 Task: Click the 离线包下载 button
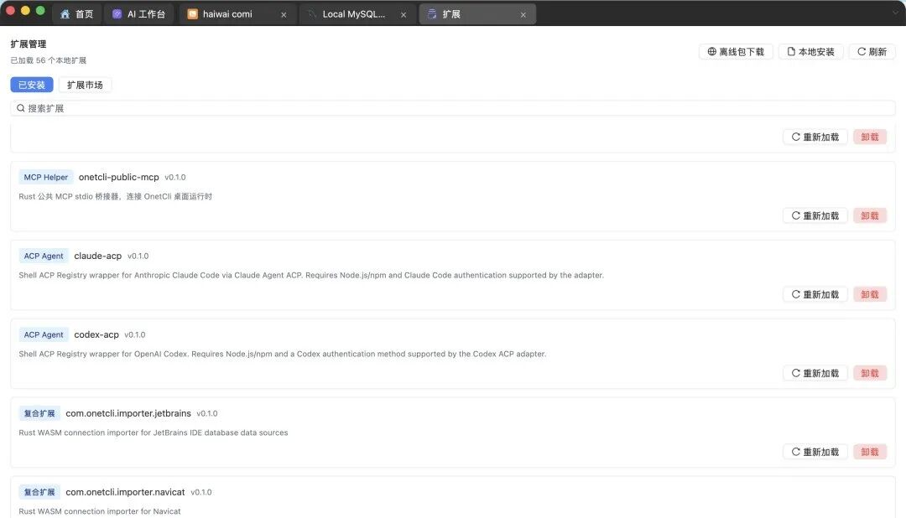pyautogui.click(x=736, y=52)
